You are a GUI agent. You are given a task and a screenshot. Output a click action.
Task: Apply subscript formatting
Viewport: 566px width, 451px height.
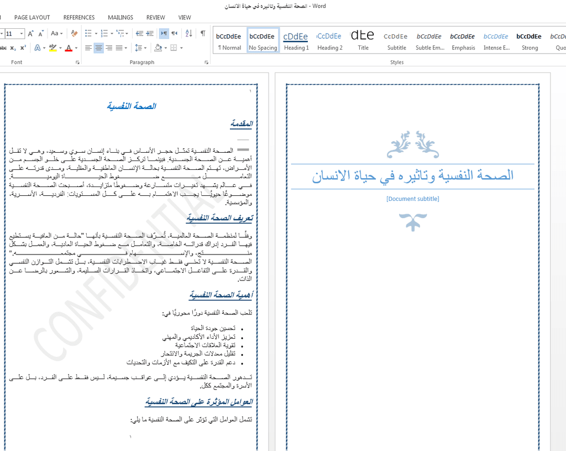click(13, 48)
